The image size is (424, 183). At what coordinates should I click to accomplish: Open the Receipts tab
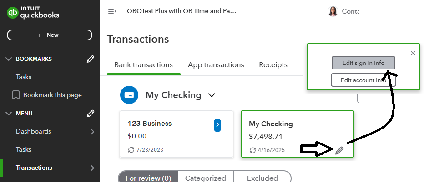pos(273,65)
